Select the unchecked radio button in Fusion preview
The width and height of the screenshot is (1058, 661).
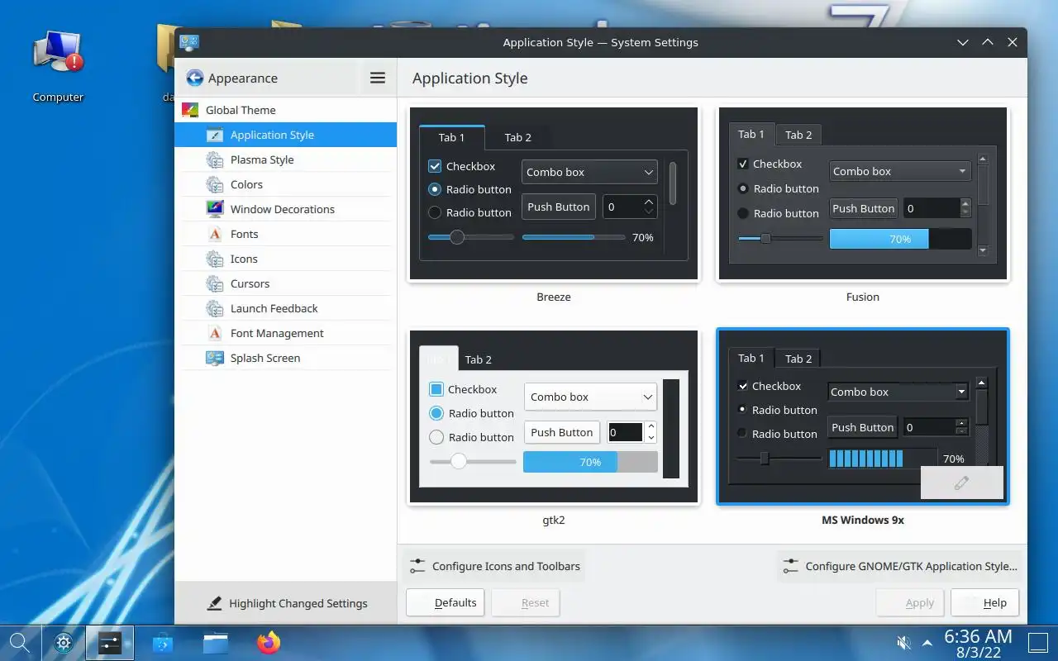click(x=742, y=213)
